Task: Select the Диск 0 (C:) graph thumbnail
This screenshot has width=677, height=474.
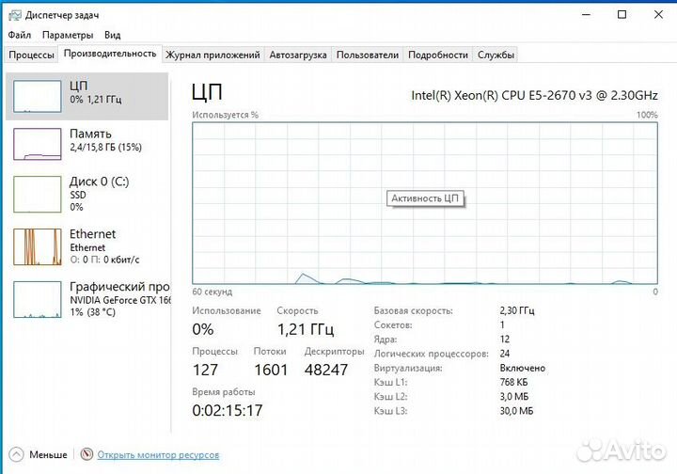Action: tap(37, 195)
